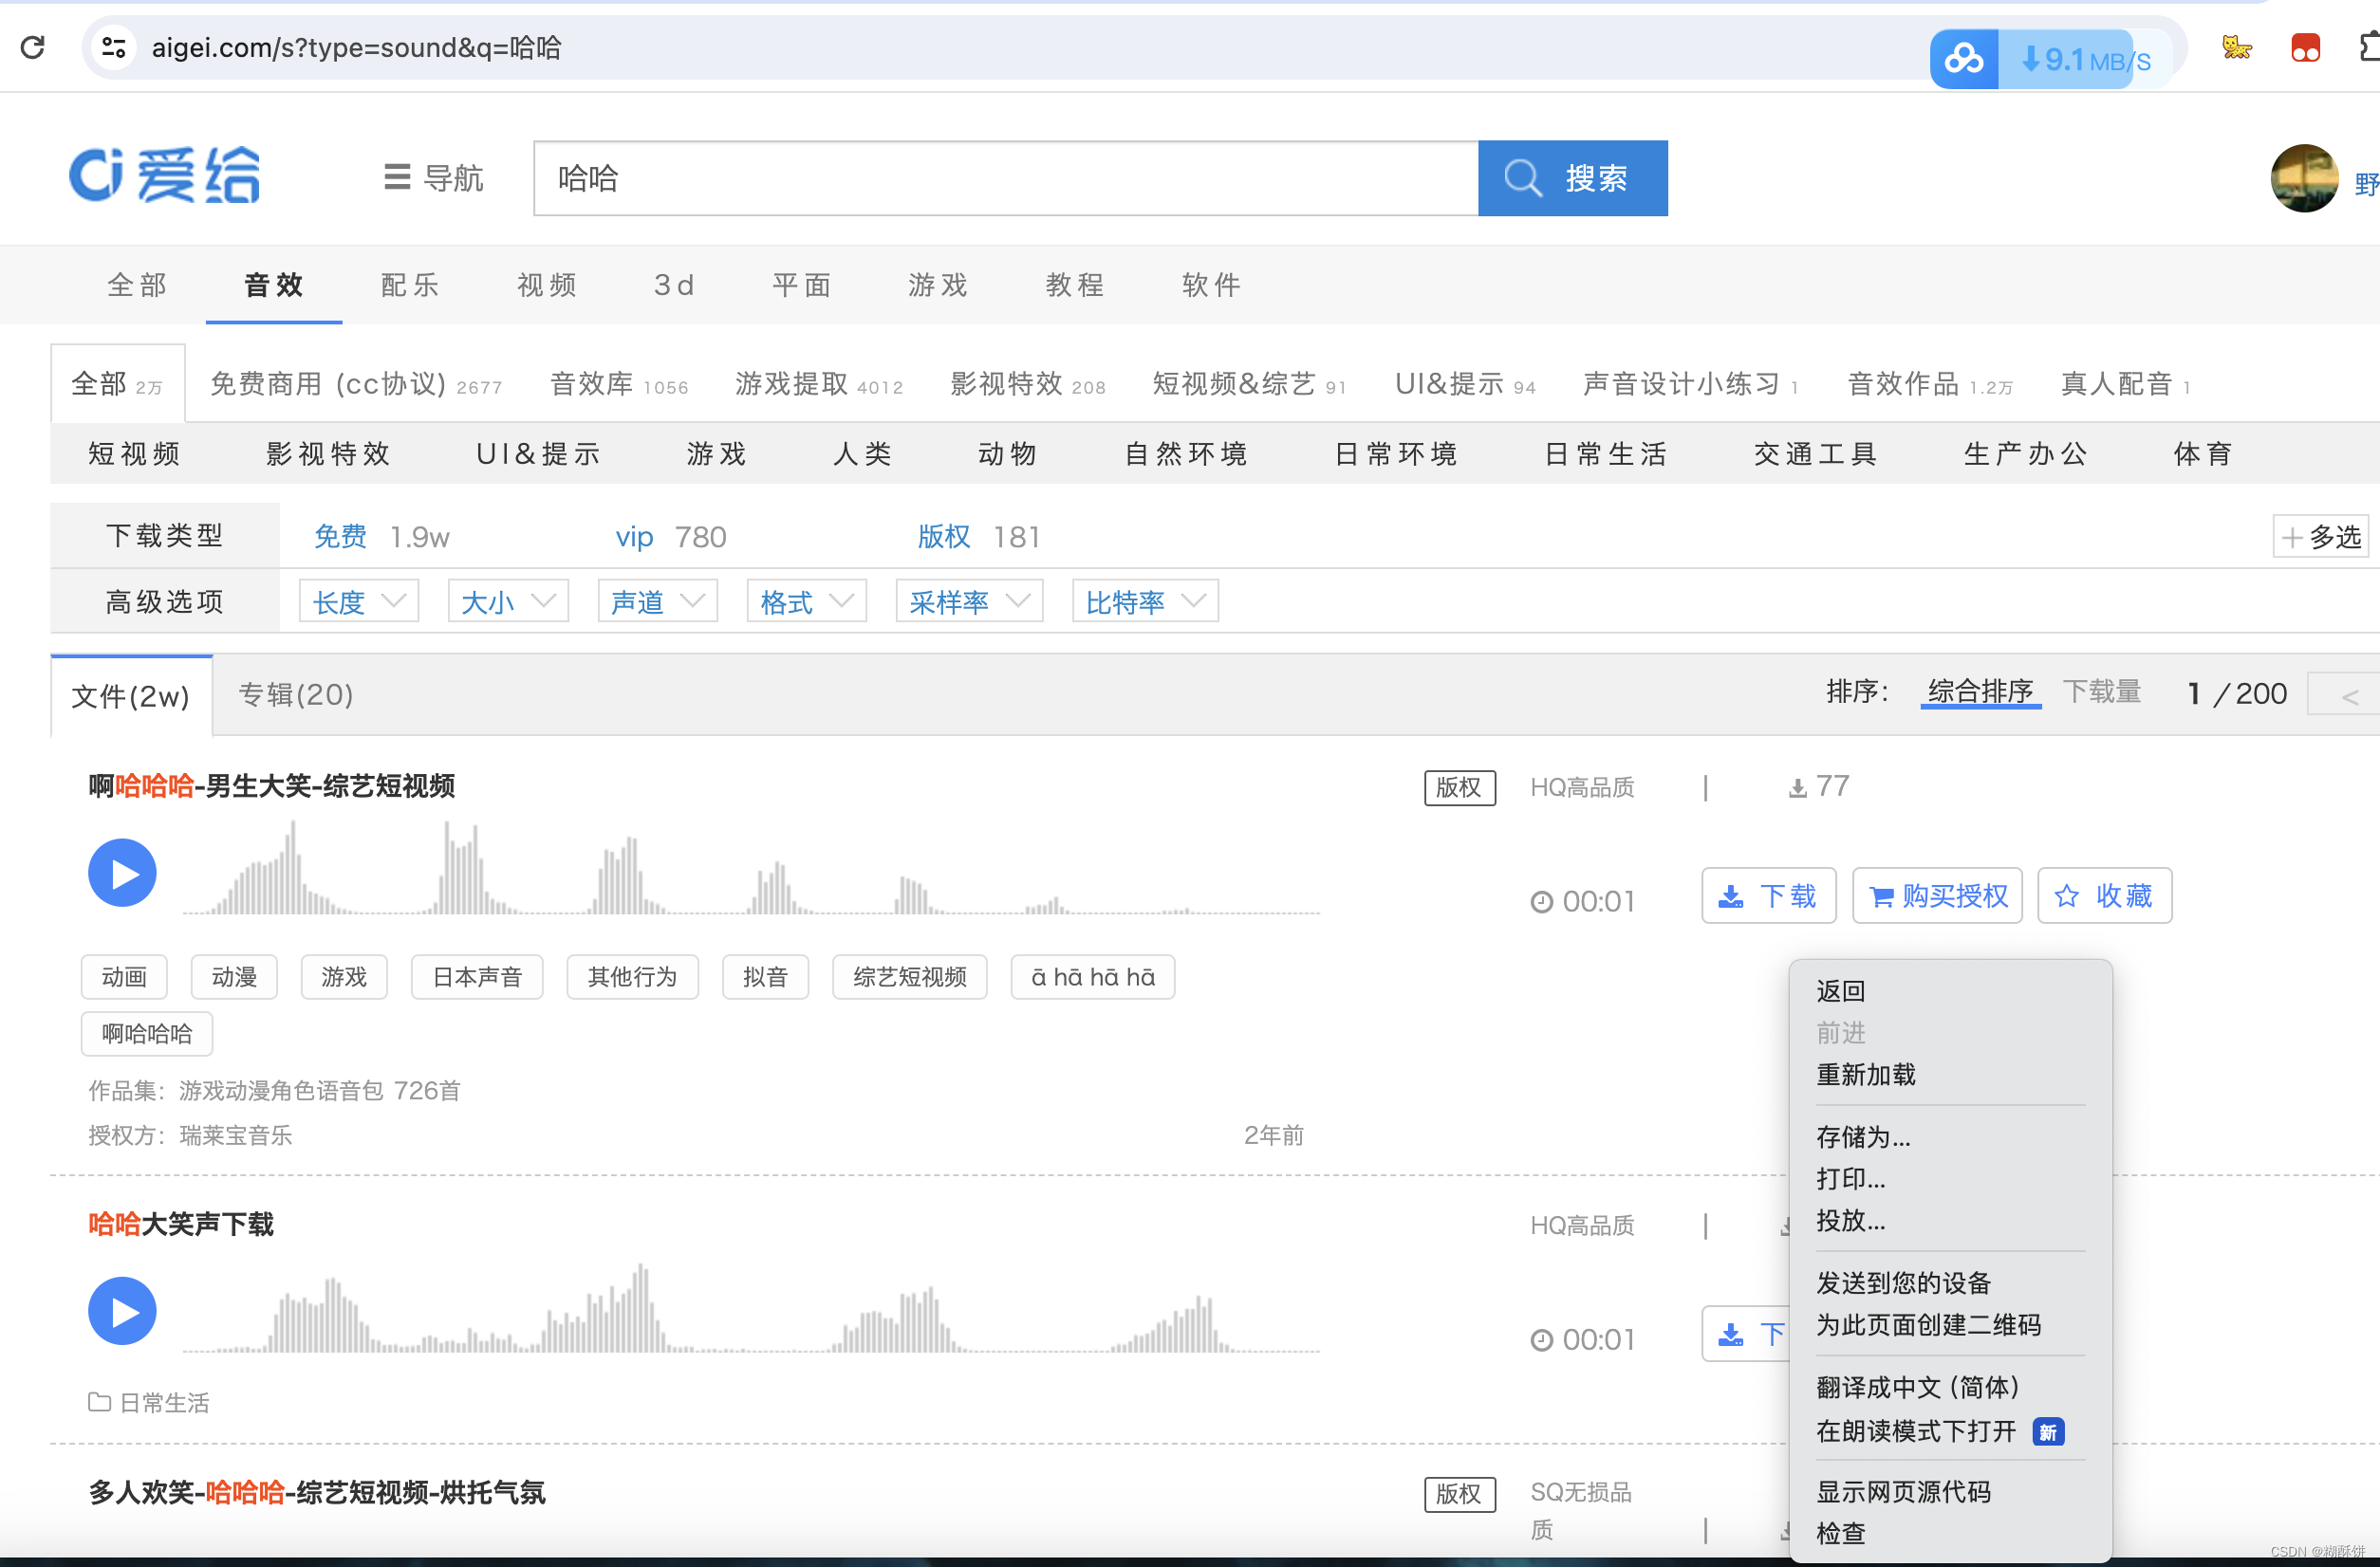2380x1567 pixels.
Task: Expand the 格式 dropdown
Action: coord(806,601)
